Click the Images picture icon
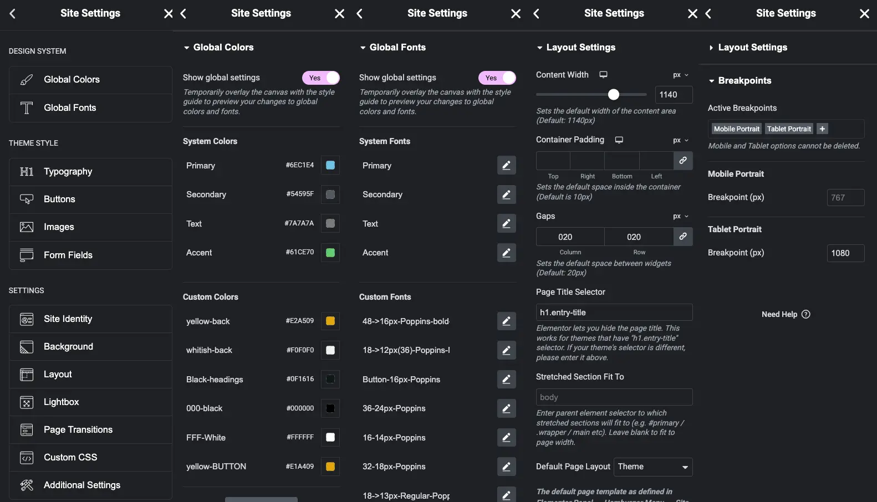Screen dimensions: 877x502 [x=27, y=227]
